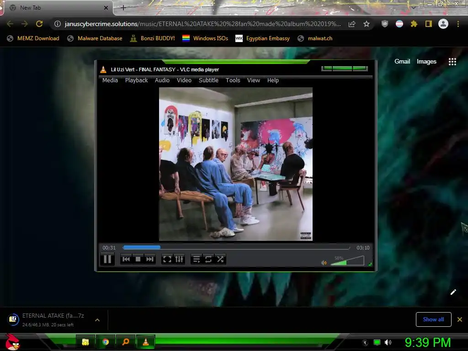This screenshot has height=351, width=468.
Task: View site information icon
Action: click(57, 24)
